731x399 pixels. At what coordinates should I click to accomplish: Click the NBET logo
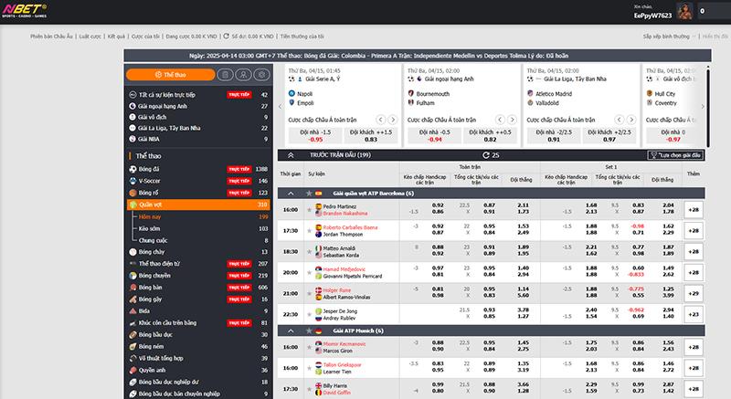point(25,10)
